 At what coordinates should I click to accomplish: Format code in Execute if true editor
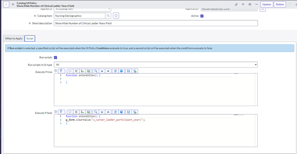click(76, 71)
